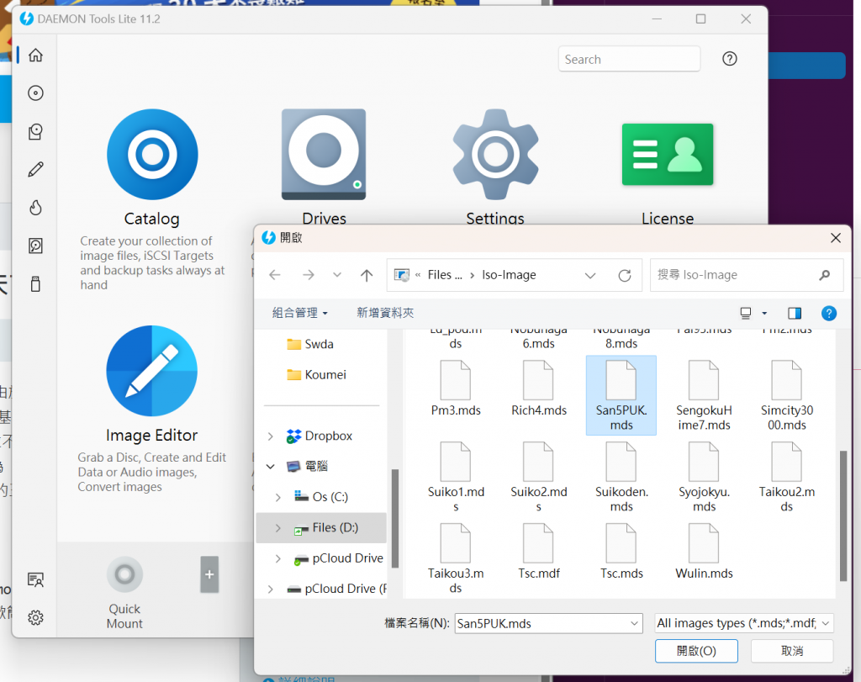The width and height of the screenshot is (861, 682).
Task: Open the disc Images sidebar icon
Action: [35, 93]
